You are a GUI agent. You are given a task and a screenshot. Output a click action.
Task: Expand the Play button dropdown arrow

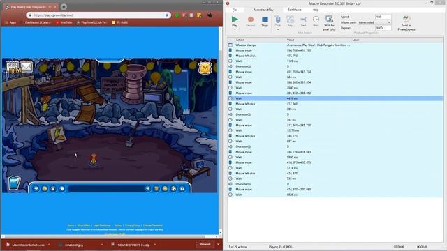(x=235, y=29)
